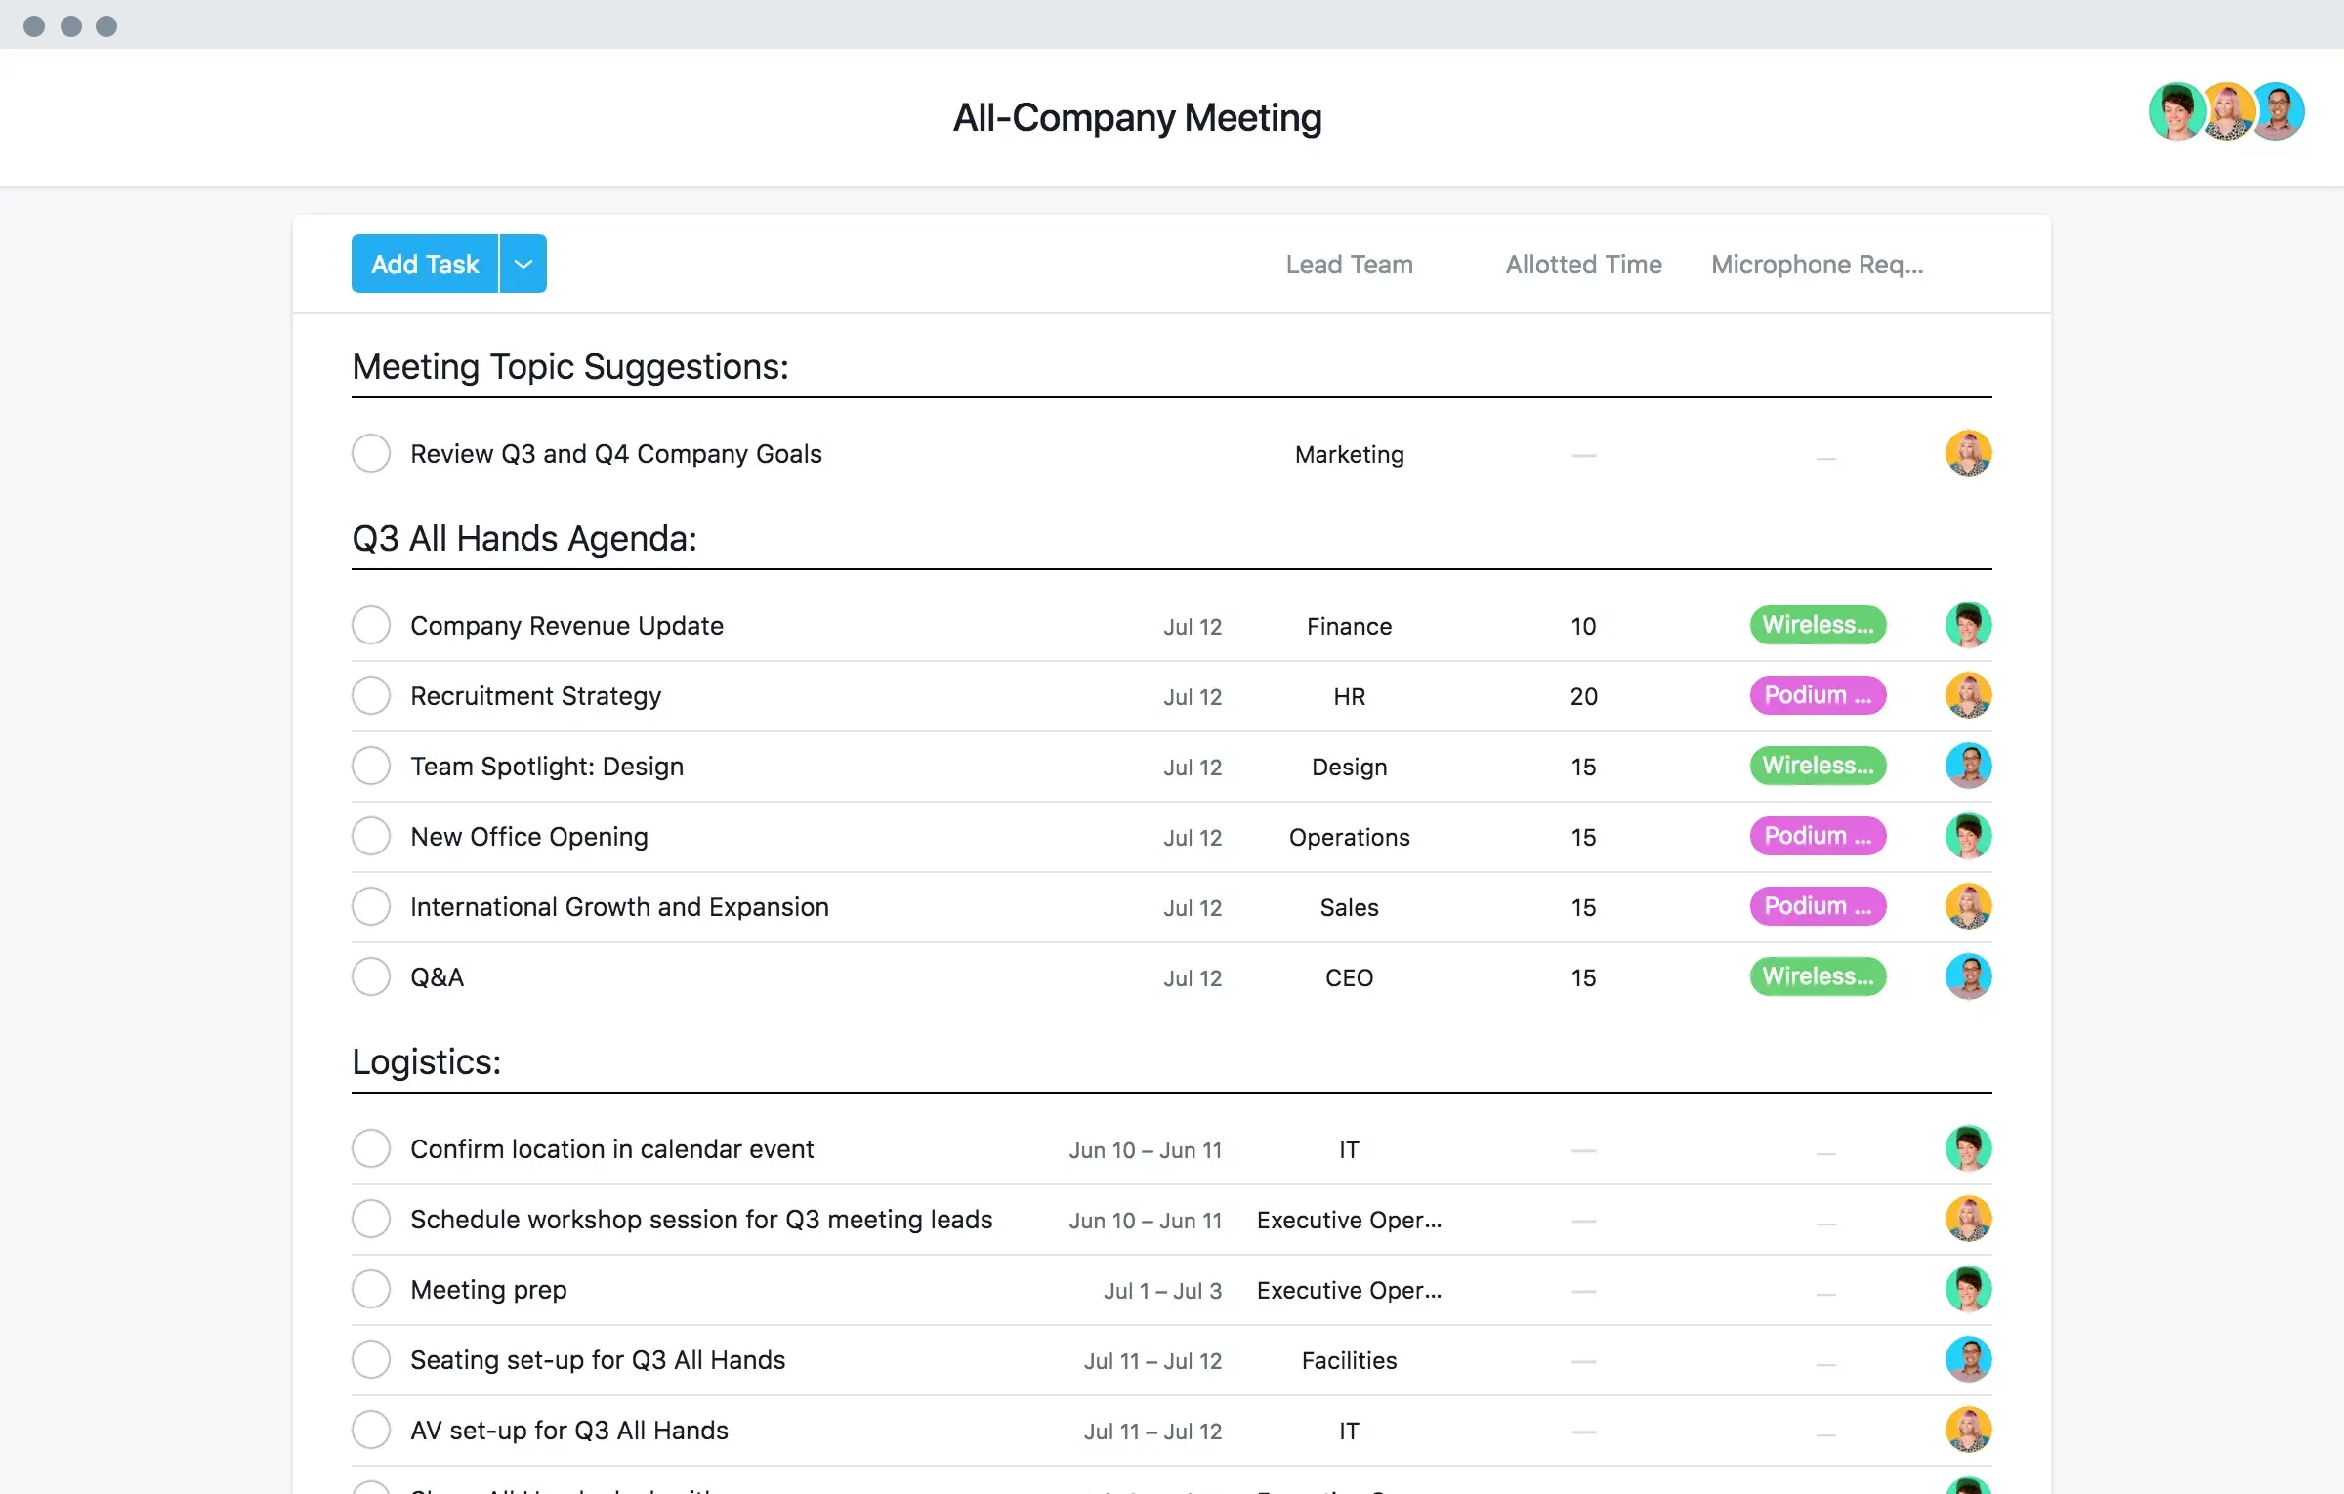Toggle checkbox for Q&A agenda item
Image resolution: width=2344 pixels, height=1494 pixels.
371,976
